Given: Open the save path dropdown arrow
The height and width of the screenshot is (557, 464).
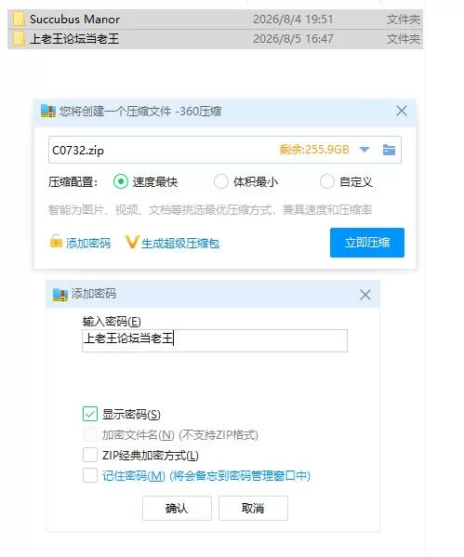Looking at the screenshot, I should tap(365, 150).
